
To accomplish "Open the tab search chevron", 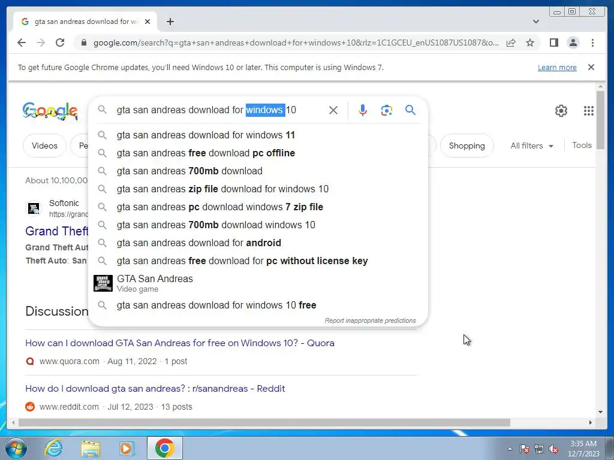I will click(x=536, y=22).
